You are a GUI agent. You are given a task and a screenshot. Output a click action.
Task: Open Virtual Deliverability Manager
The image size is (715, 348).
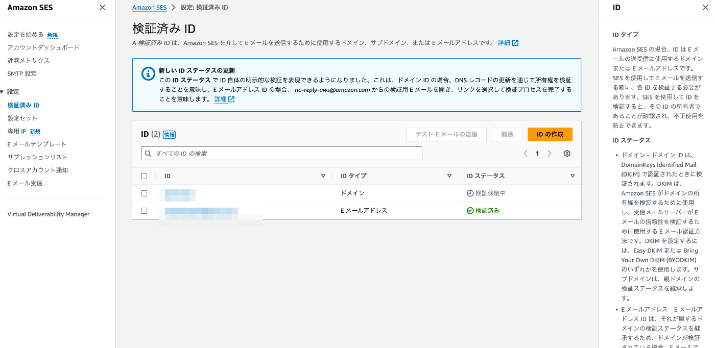49,214
